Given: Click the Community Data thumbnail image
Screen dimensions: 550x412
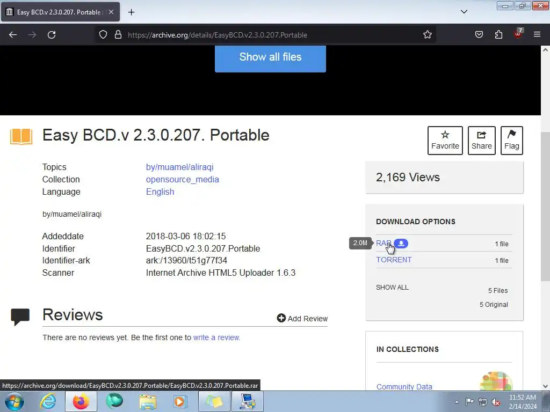Looking at the screenshot, I should 496,381.
